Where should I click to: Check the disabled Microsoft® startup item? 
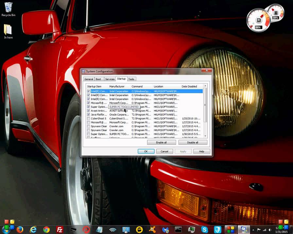click(88, 122)
